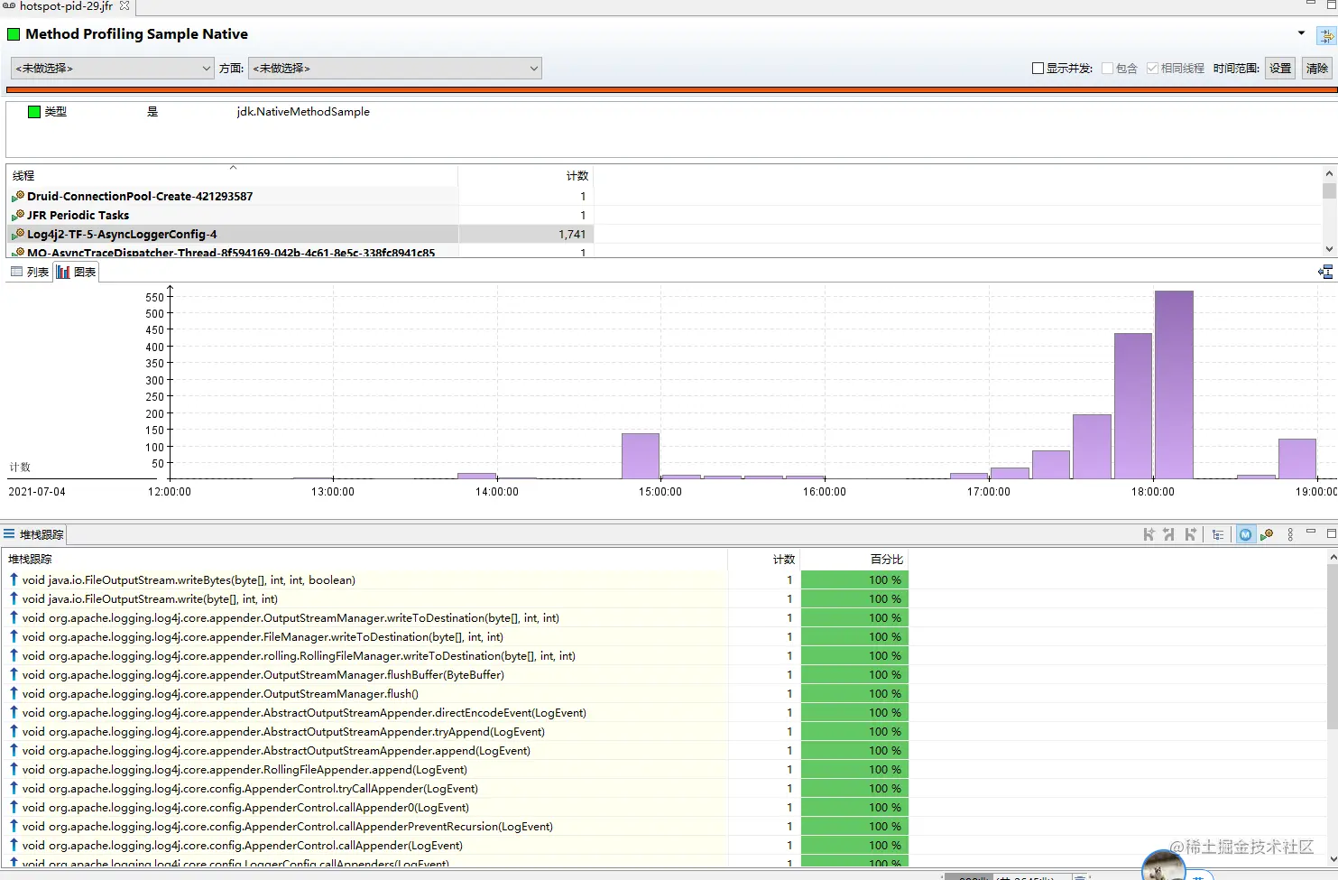
Task: Click the purple chart bar near 19:00
Action: click(x=1297, y=459)
